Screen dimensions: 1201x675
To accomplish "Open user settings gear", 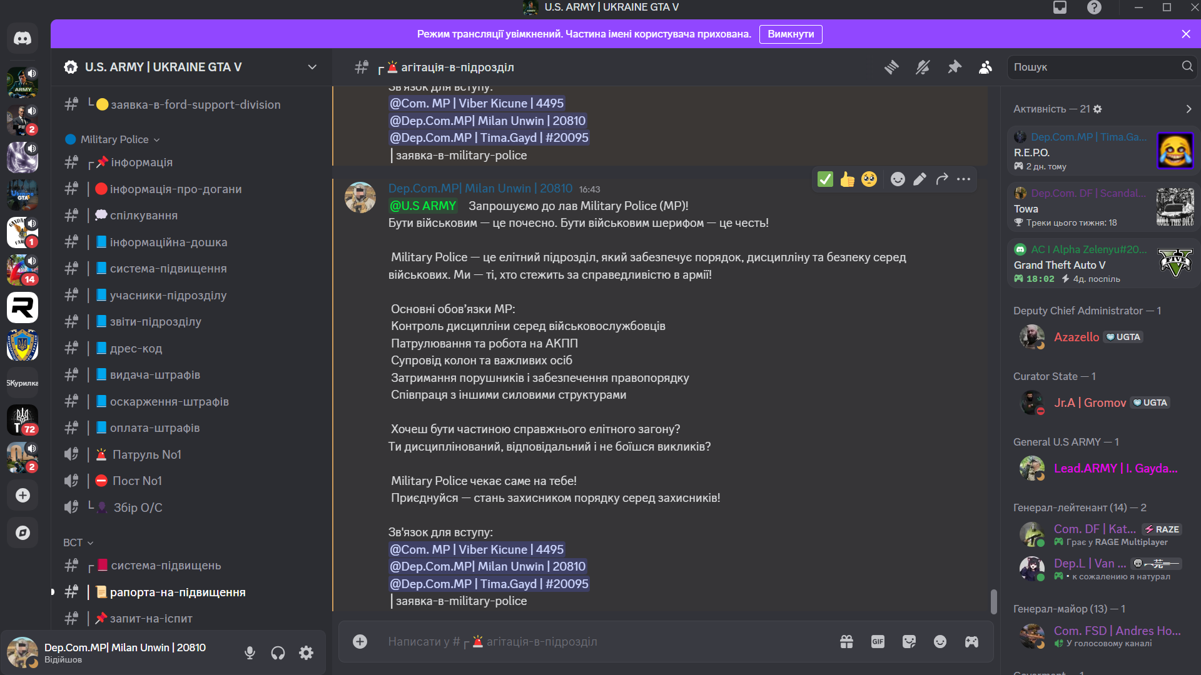I will [306, 653].
